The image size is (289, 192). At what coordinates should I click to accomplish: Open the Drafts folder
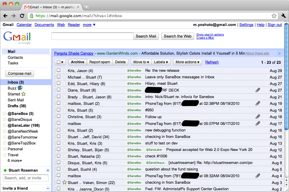(x=17, y=106)
